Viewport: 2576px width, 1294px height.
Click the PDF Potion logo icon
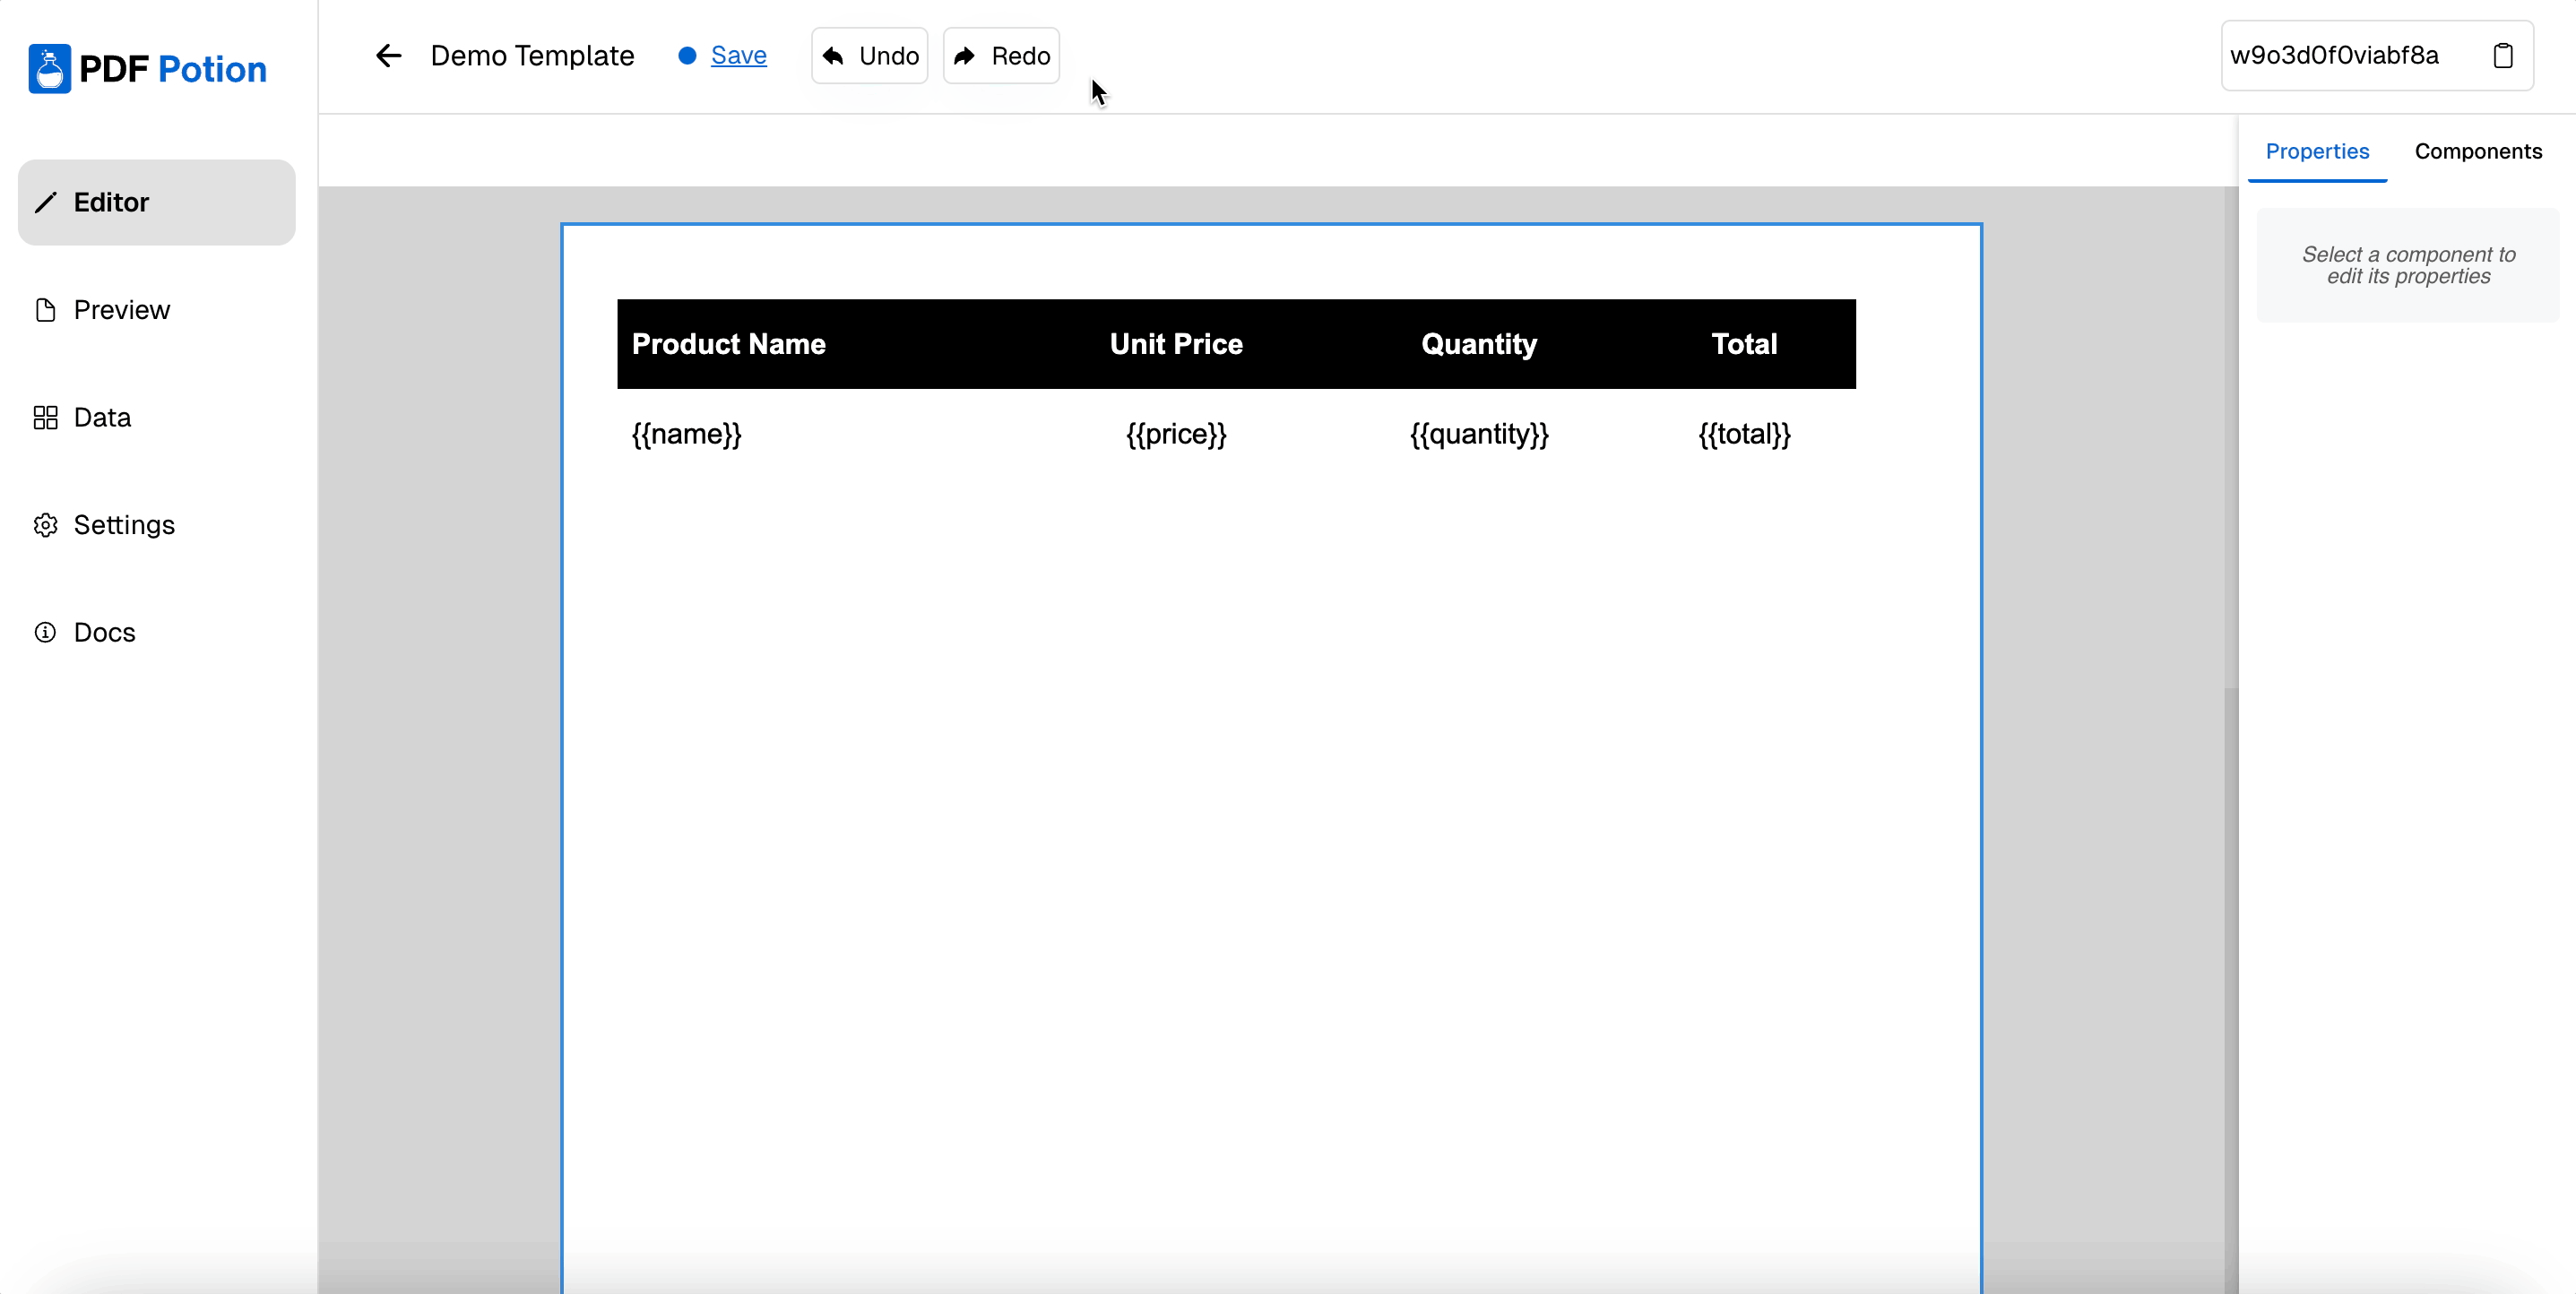tap(49, 69)
